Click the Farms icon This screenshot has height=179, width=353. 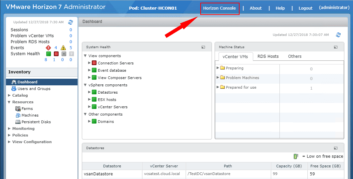coord(18,109)
